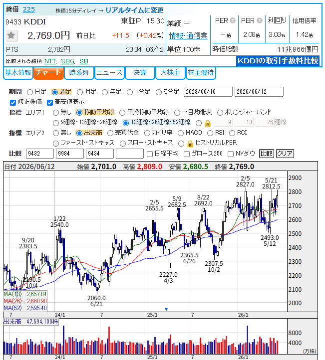325x360 pixels.
Task: Select the 1分足 period radio button
Action: coord(130,92)
